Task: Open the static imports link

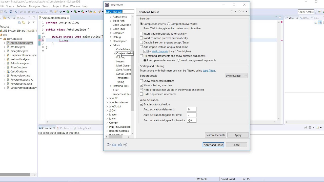Action: (x=160, y=51)
